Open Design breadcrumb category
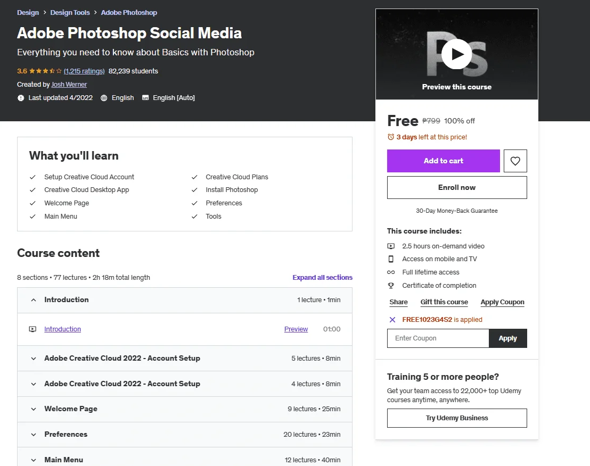 (x=28, y=12)
